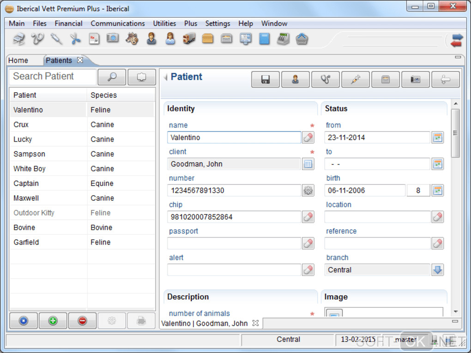
Task: Click the scroll down arrow of patient form
Action: [456, 312]
